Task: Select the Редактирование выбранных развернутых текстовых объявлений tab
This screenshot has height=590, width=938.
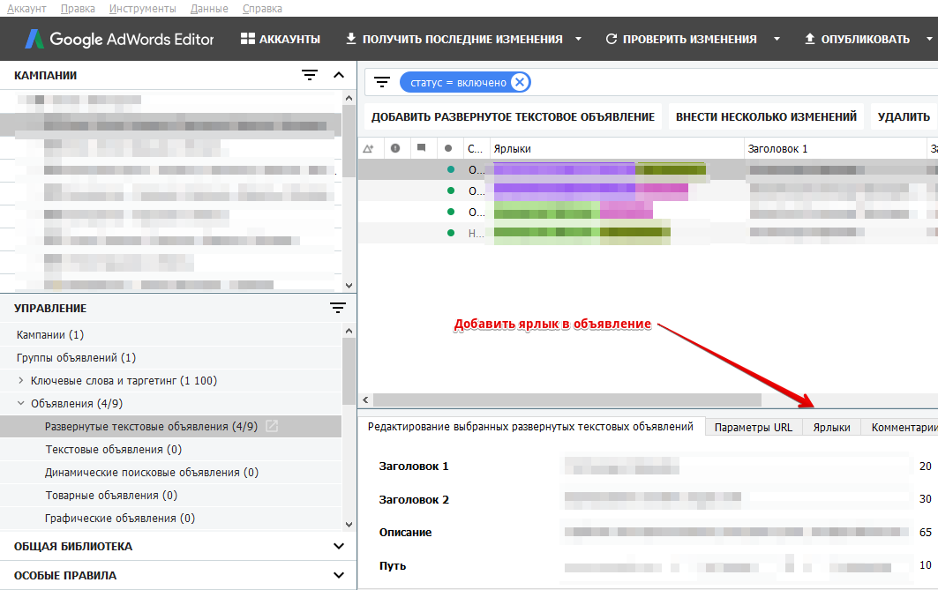Action: tap(530, 427)
